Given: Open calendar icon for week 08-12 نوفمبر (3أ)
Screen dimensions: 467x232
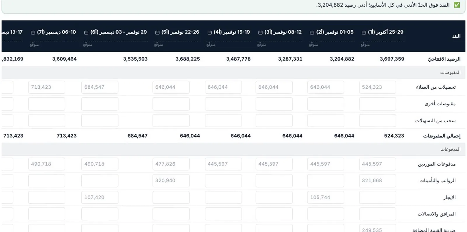Looking at the screenshot, I should click(x=260, y=32).
